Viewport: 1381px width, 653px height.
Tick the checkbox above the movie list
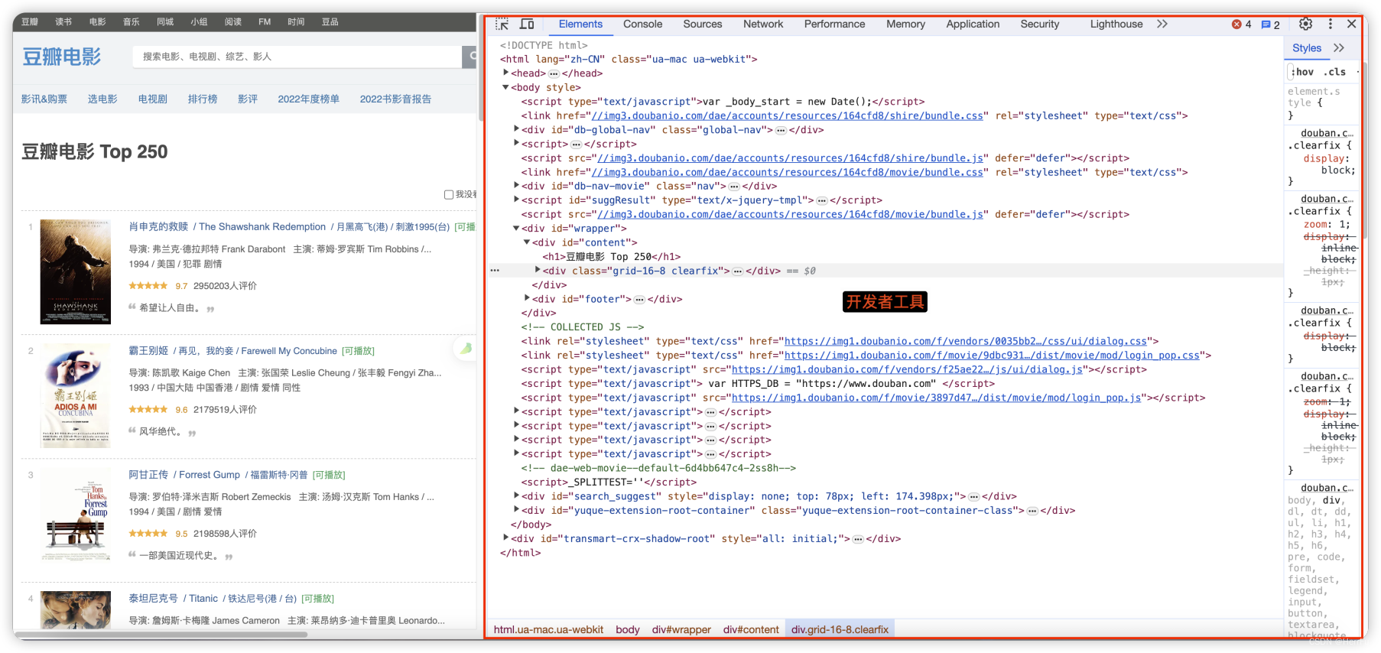click(x=449, y=194)
